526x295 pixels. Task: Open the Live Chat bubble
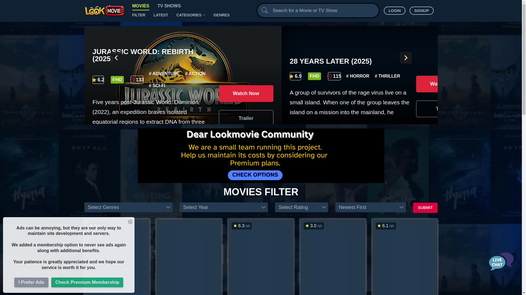coord(501,261)
